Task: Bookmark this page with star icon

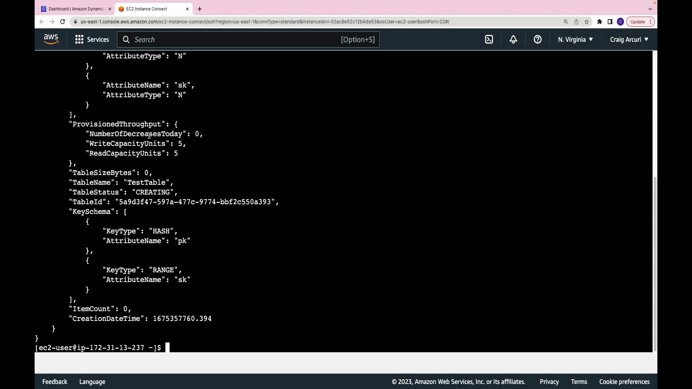Action: [x=587, y=22]
